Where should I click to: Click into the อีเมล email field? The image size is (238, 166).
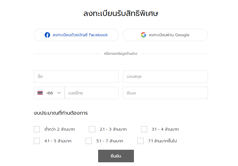[165, 93]
